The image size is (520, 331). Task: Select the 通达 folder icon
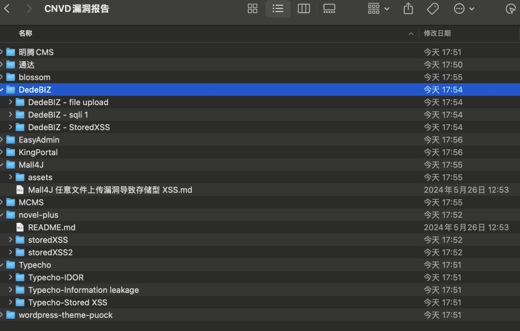click(x=11, y=65)
